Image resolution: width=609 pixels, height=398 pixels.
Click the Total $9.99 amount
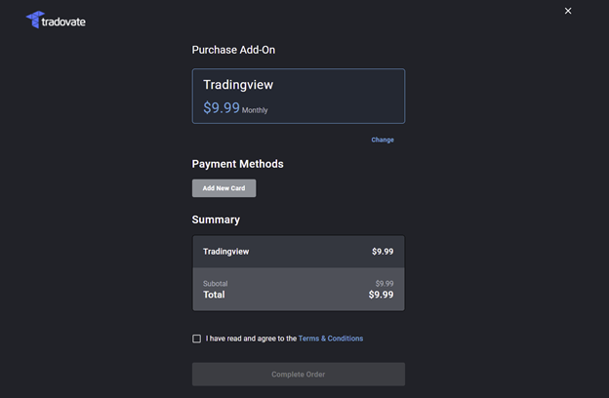[381, 295]
